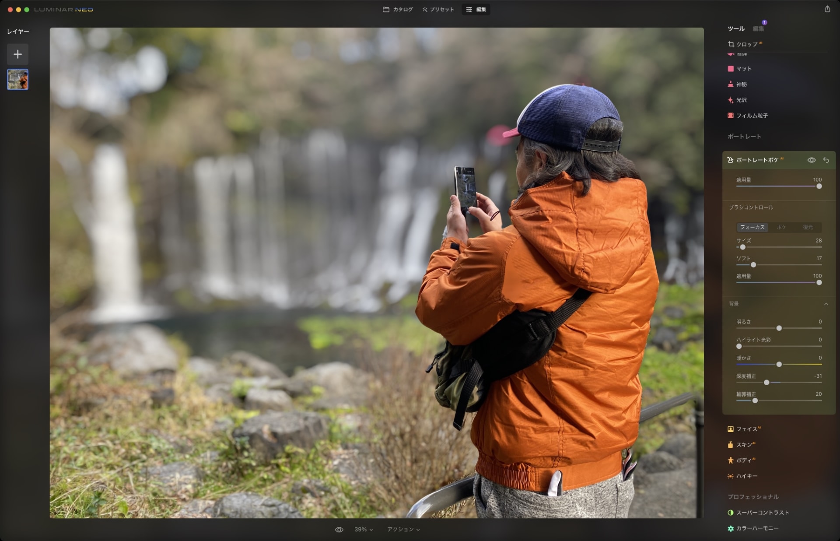Click the share/export icon at top right
This screenshot has height=541, width=840.
tap(827, 9)
